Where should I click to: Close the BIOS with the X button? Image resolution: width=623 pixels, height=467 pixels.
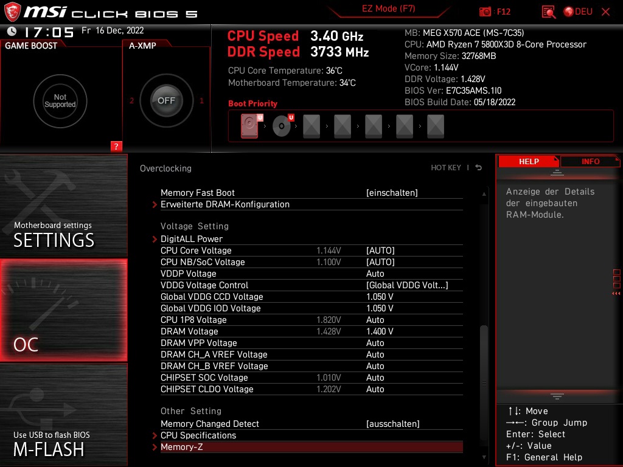tap(605, 12)
